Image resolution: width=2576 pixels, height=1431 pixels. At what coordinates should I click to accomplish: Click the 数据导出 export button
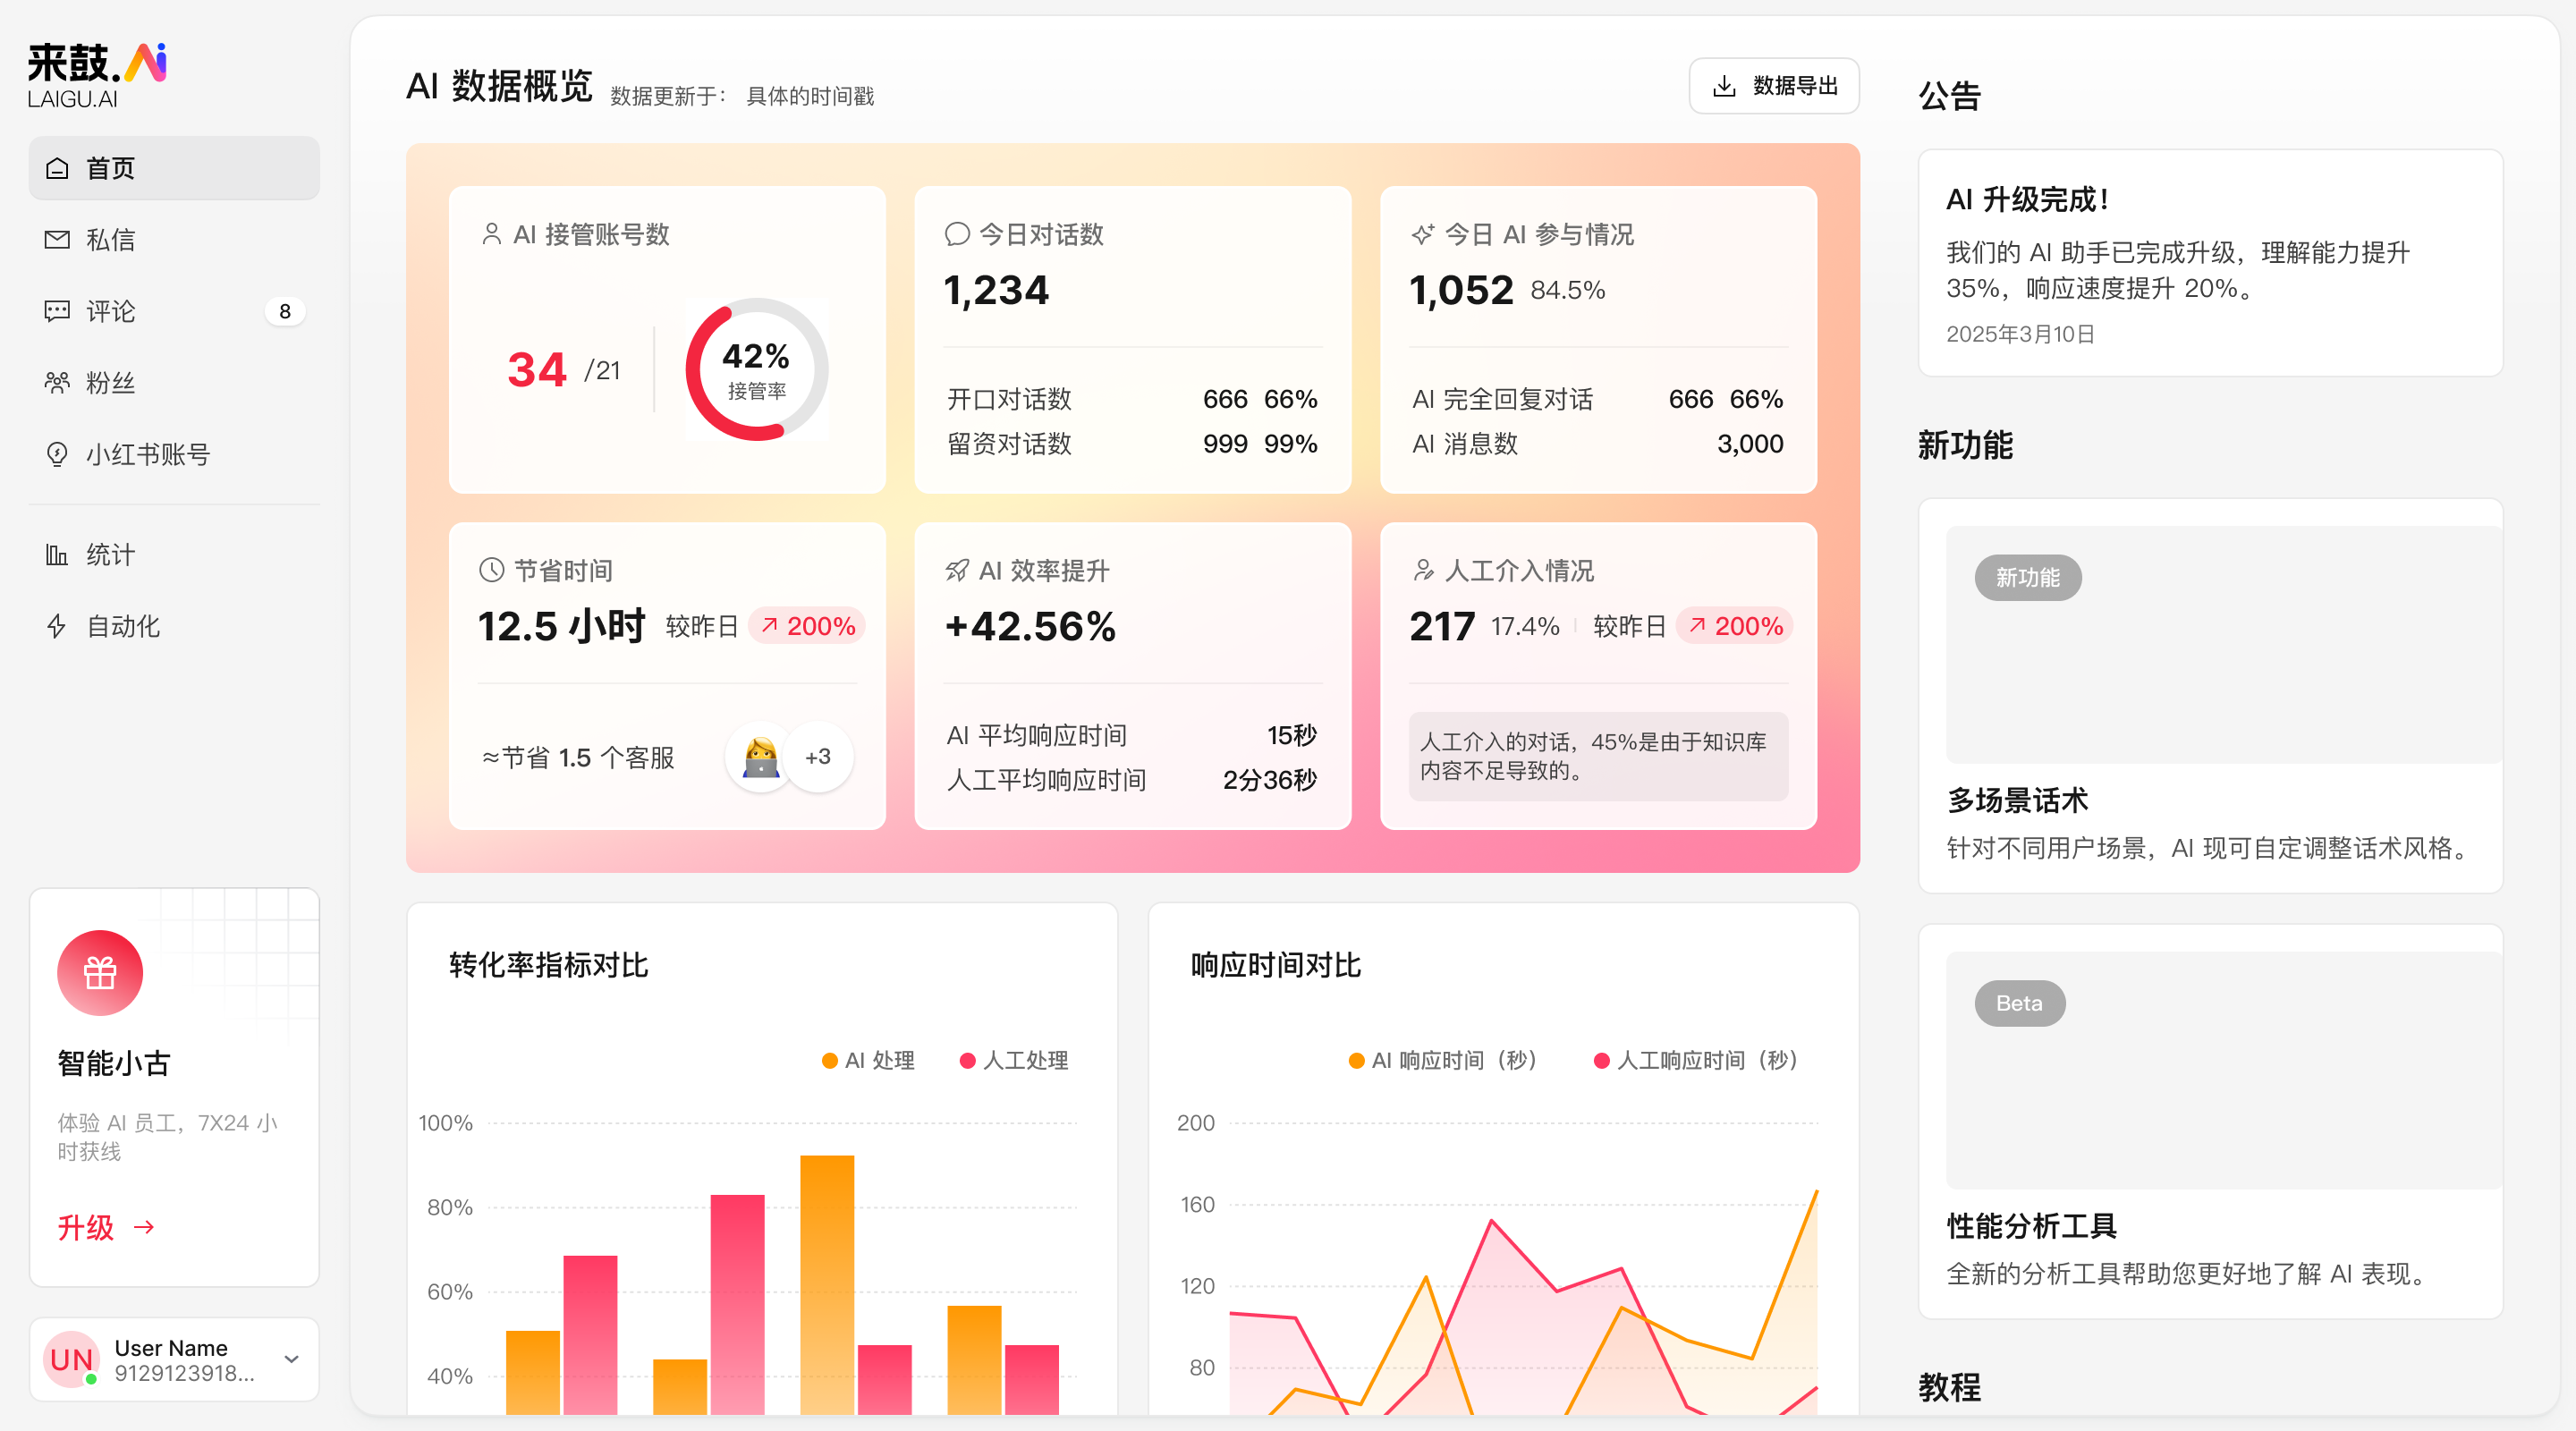point(1774,86)
